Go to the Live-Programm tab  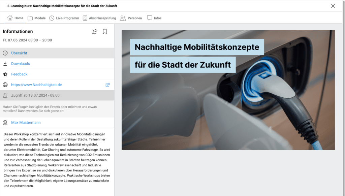coord(64,18)
